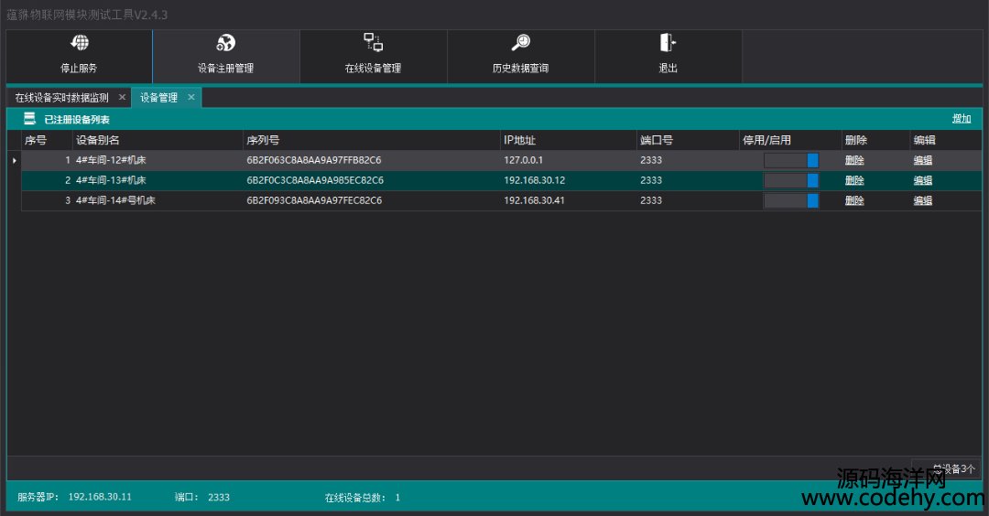
Task: Click the 总设备3个 summary label
Action: tap(953, 468)
